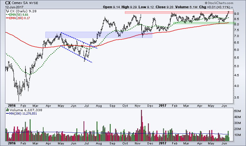Viewport: 246px width, 146px height.
Task: Click the Chg +0.01 (+0.11%) value
Action: click(214, 7)
